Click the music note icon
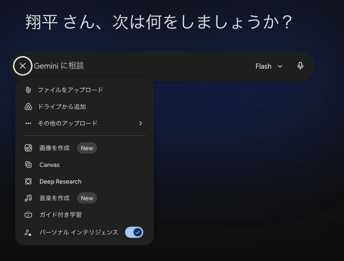Image resolution: width=344 pixels, height=261 pixels. click(x=28, y=198)
